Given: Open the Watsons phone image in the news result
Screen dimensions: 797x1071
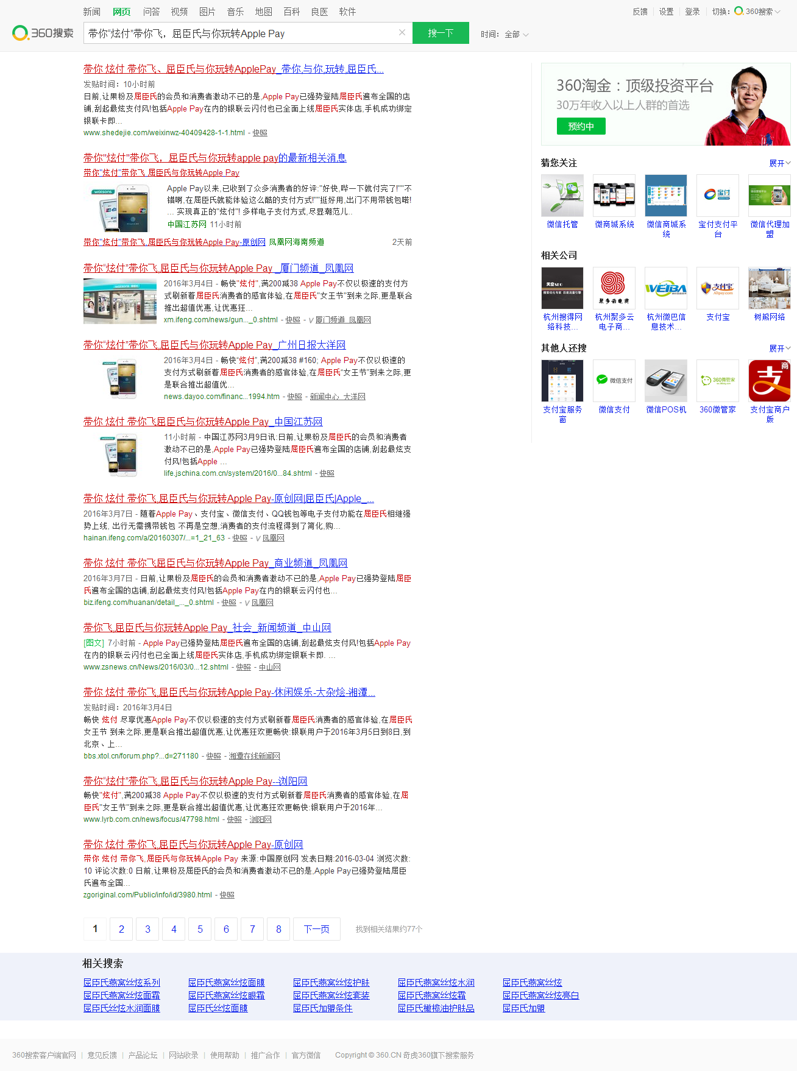Looking at the screenshot, I should tap(121, 208).
